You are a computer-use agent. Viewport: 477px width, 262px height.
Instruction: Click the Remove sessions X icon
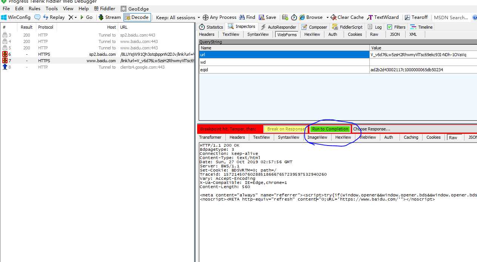click(x=70, y=17)
